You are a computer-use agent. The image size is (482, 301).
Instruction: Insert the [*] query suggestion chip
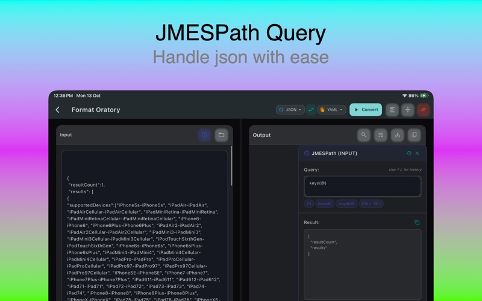(x=309, y=203)
